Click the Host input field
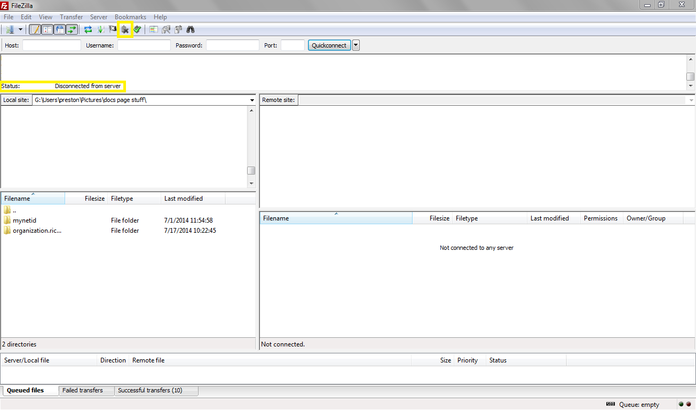 (52, 45)
